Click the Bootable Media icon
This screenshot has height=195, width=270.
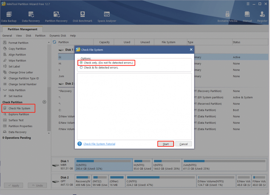pyautogui.click(x=227, y=14)
